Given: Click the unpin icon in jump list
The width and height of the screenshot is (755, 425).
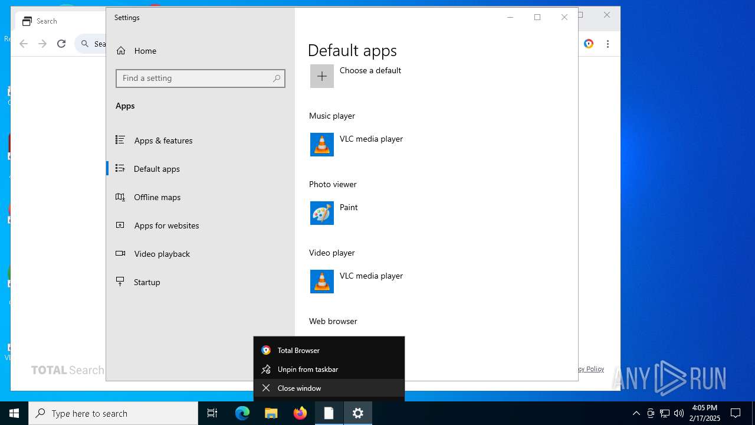Looking at the screenshot, I should [266, 369].
